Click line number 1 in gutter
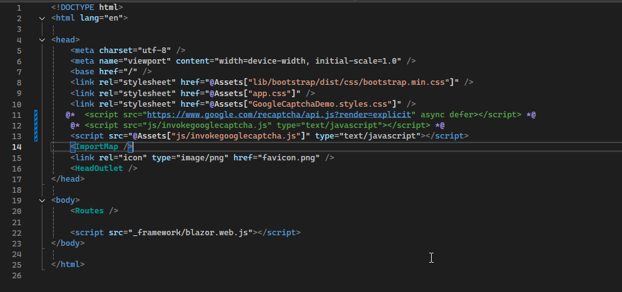 [x=19, y=7]
